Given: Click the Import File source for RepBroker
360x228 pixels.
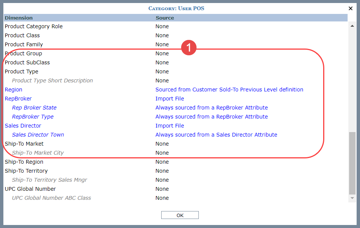Looking at the screenshot, I should pyautogui.click(x=170, y=99).
